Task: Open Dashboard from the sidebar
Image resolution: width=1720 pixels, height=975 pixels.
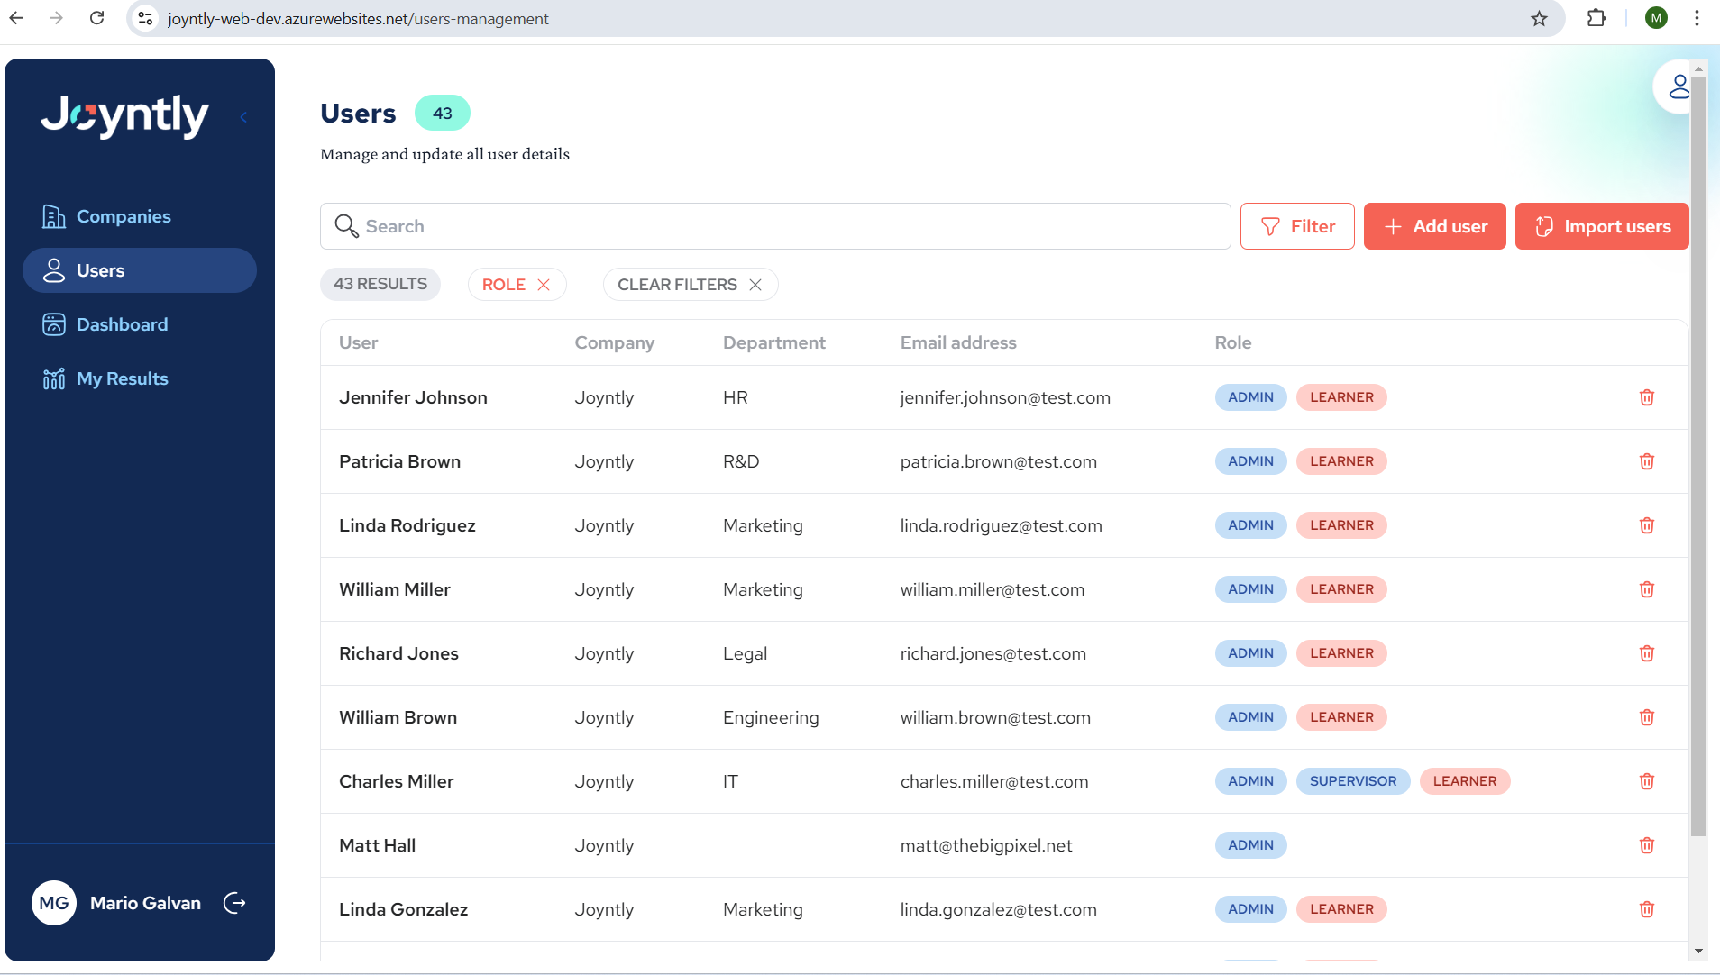Action: (122, 324)
